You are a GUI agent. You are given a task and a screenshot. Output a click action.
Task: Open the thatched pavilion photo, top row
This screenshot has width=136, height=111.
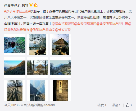pos(60,45)
